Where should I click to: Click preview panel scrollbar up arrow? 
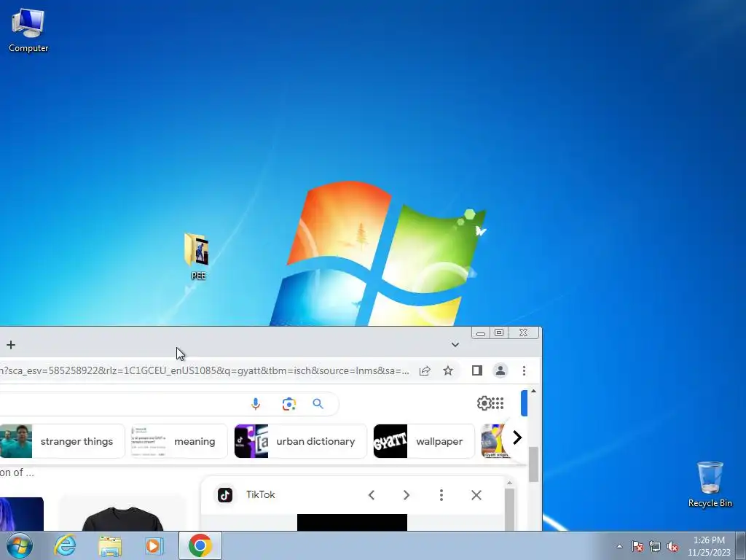(x=509, y=483)
